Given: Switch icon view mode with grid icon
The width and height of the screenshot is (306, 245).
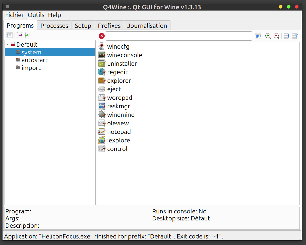Looking at the screenshot, I should tap(258, 36).
